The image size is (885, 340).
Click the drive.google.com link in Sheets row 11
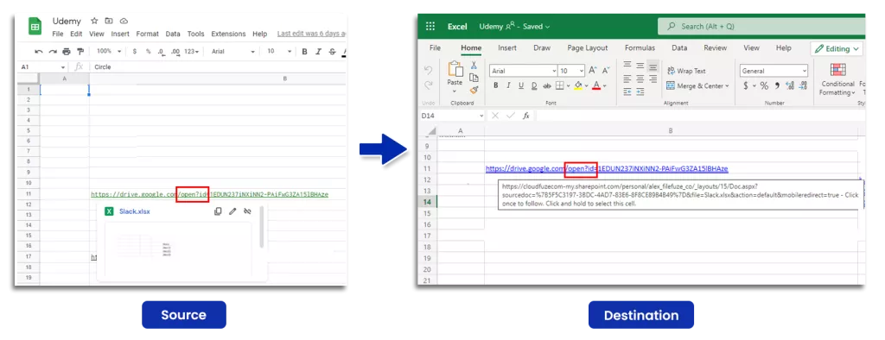[209, 194]
